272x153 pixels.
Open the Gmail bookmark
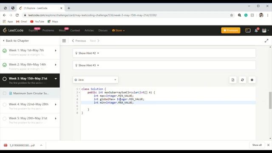(22, 22)
